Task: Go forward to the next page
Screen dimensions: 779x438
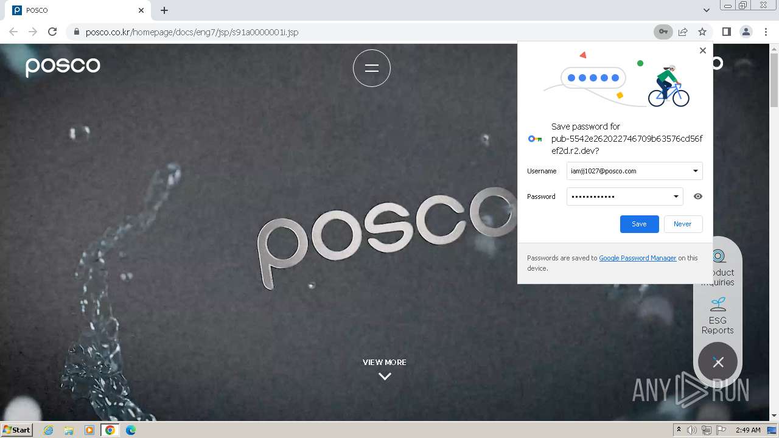Action: 33,32
